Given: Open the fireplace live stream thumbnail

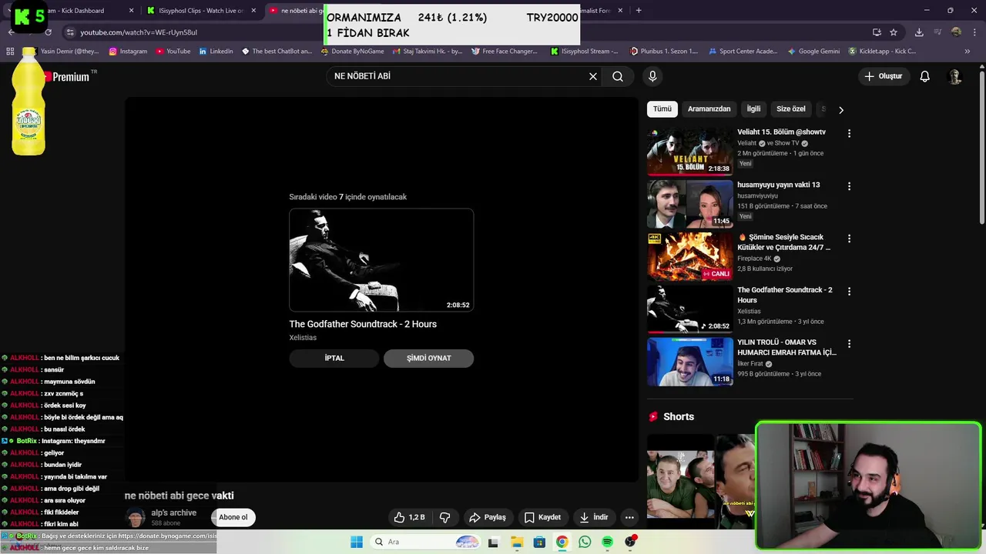Looking at the screenshot, I should [x=690, y=256].
